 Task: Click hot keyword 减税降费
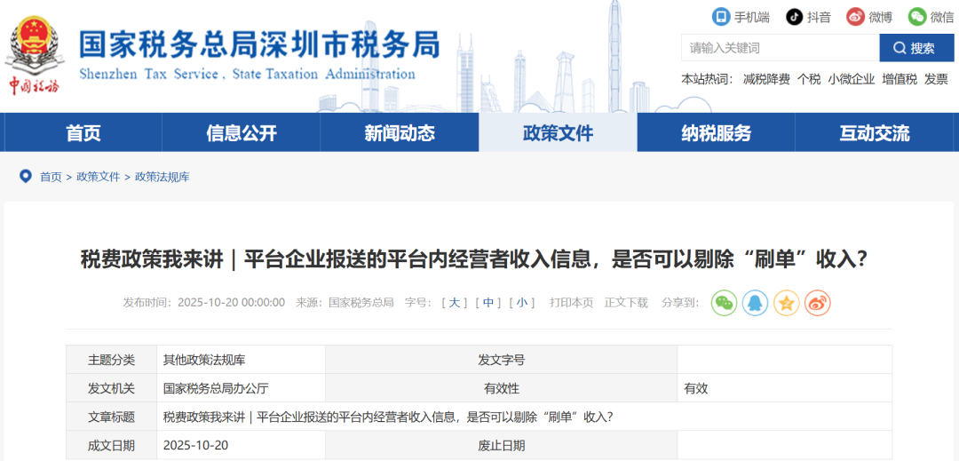[x=766, y=79]
